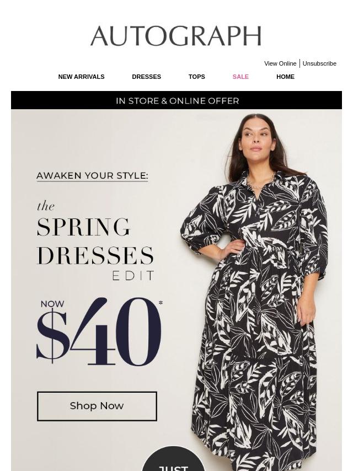
Task: Select the TOPS navigation item
Action: pos(196,77)
